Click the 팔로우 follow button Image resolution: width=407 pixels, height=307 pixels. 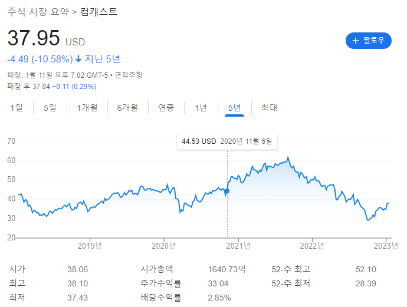(368, 41)
